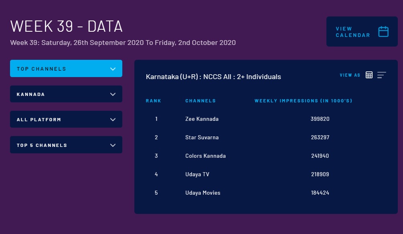This screenshot has width=403, height=234.
Task: Select the Colors Kannada channel
Action: click(205, 156)
